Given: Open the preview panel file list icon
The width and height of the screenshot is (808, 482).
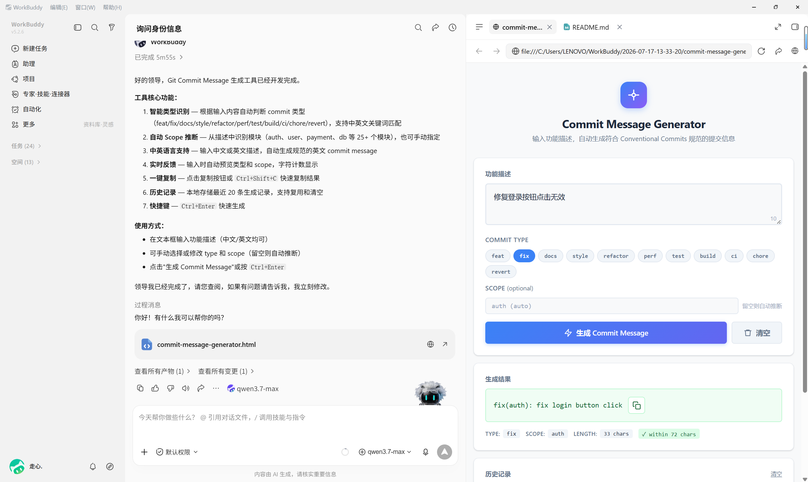Looking at the screenshot, I should pos(479,27).
